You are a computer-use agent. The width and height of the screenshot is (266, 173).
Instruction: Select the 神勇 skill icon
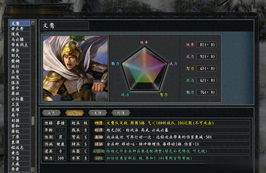click(99, 123)
